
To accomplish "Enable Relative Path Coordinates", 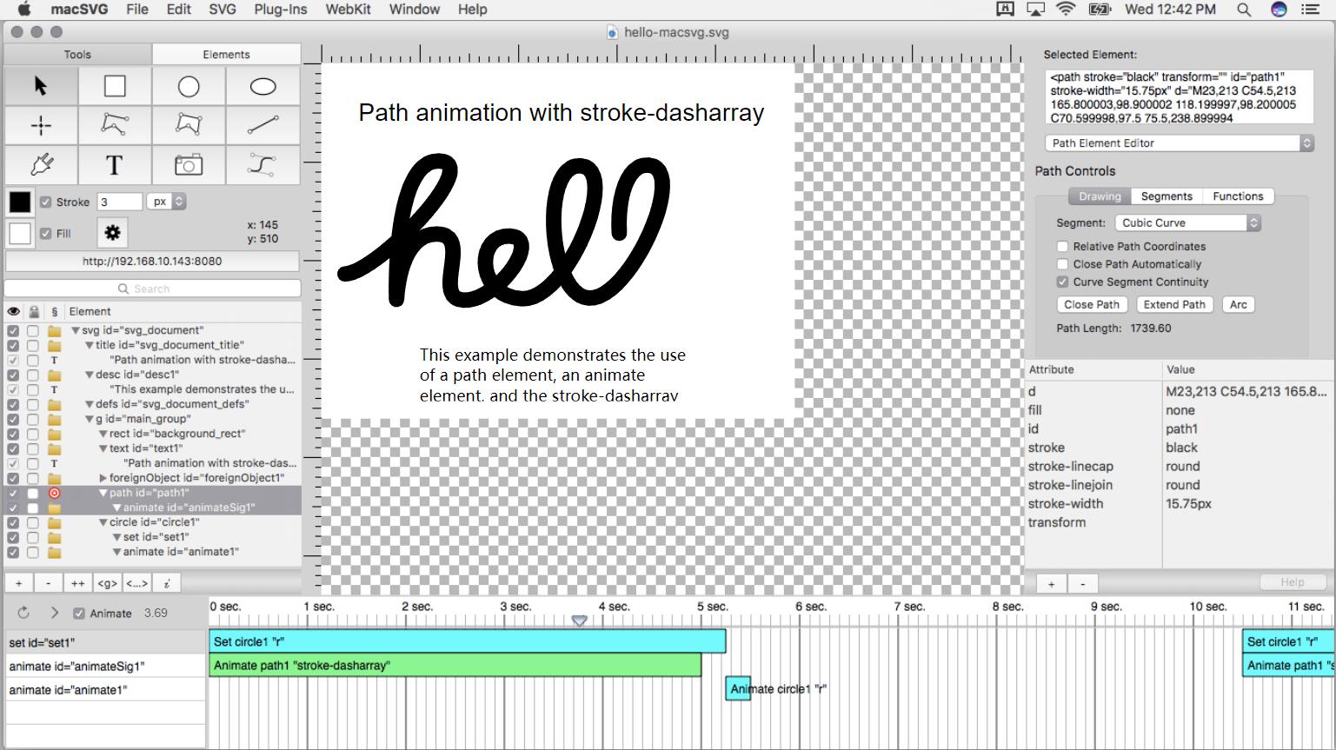I will coord(1062,246).
